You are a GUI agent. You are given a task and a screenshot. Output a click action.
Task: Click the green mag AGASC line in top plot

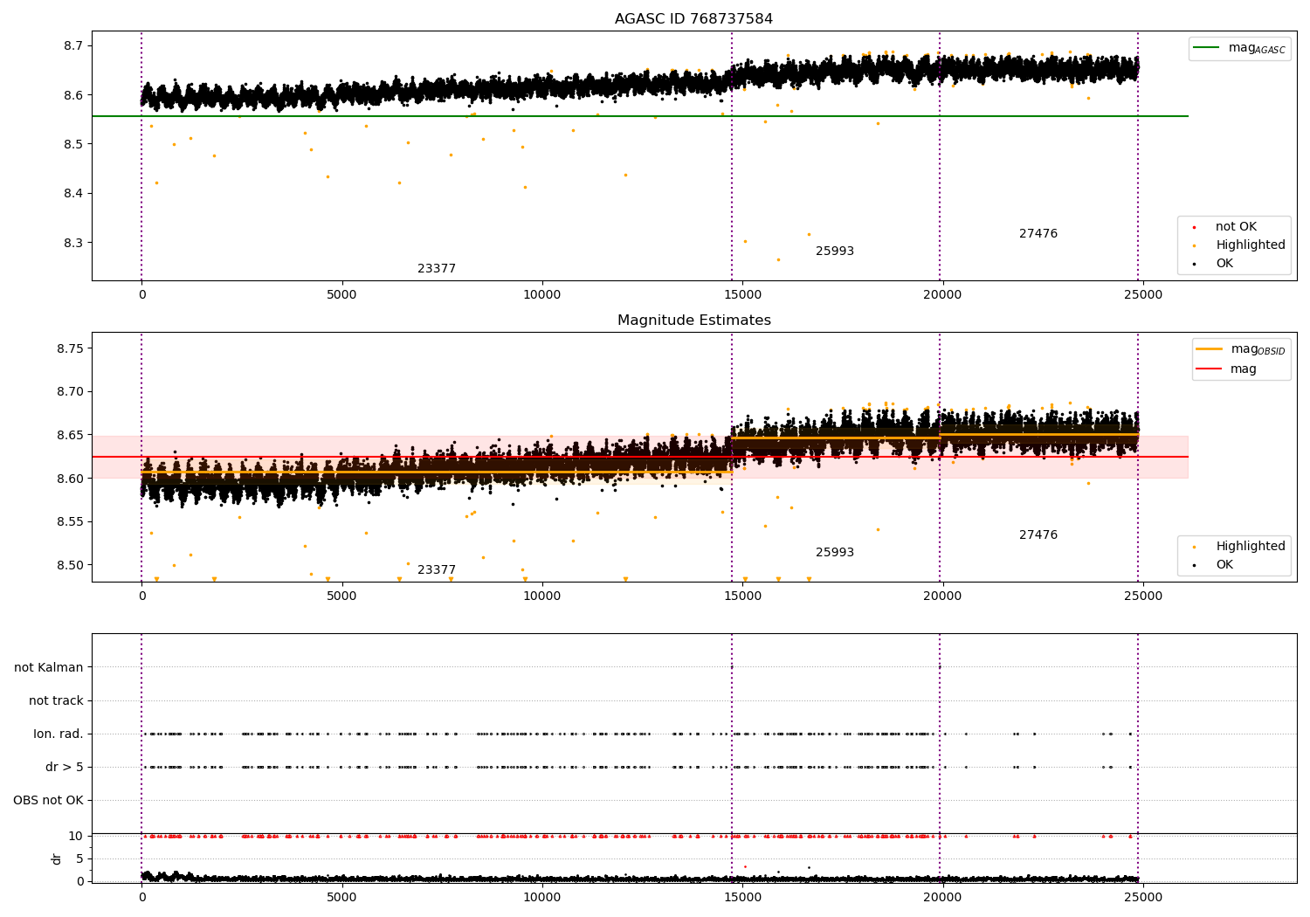point(639,116)
